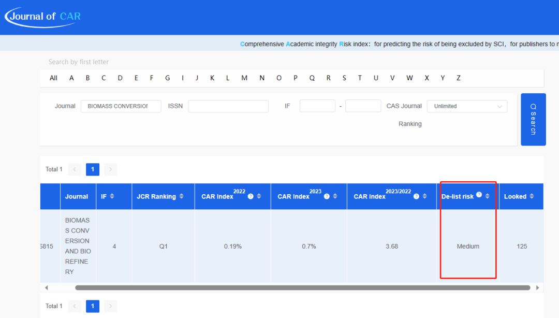Filter journals by letter Z
Screen dimensions: 559x318
click(x=459, y=78)
